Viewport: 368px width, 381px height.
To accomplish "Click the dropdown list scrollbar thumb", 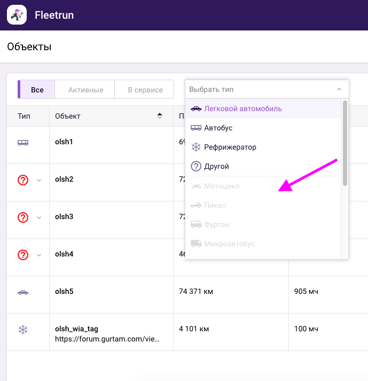I will coord(345,143).
